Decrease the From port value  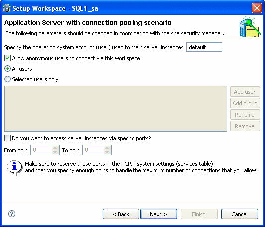(55, 152)
